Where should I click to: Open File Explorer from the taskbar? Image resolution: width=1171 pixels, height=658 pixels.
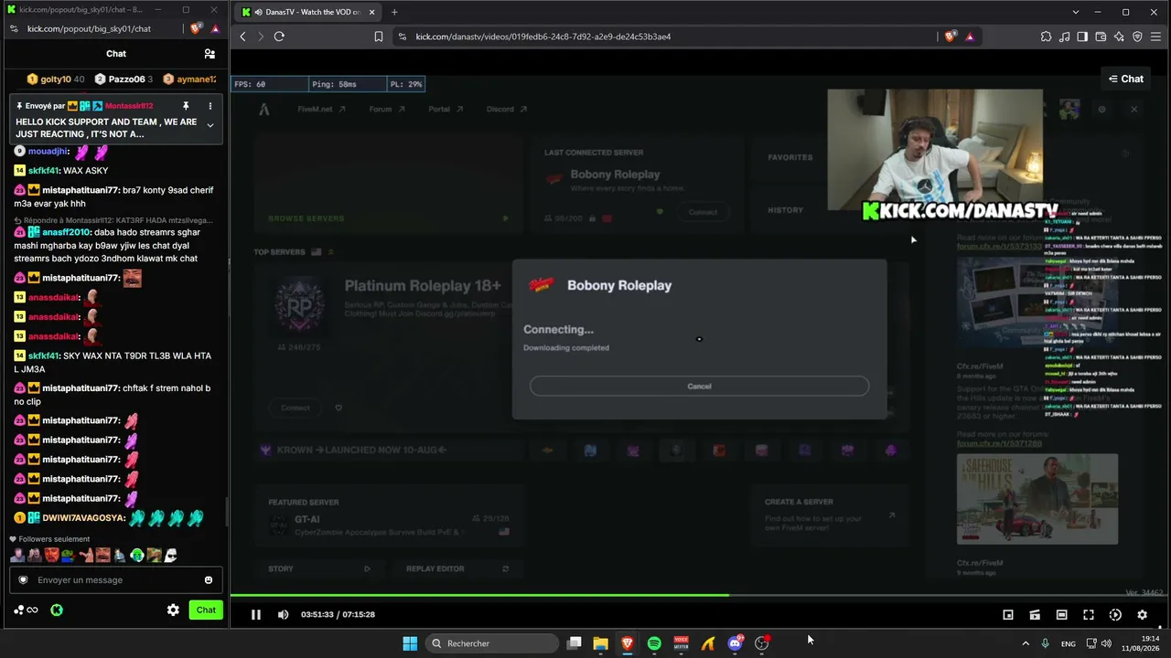(x=600, y=643)
